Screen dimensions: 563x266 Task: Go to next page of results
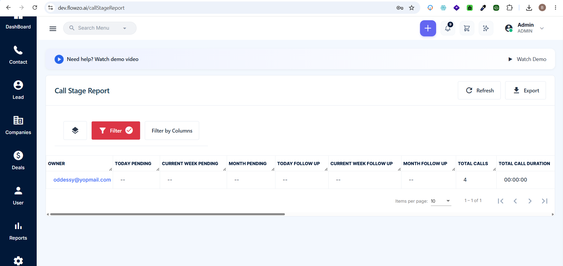click(x=530, y=201)
